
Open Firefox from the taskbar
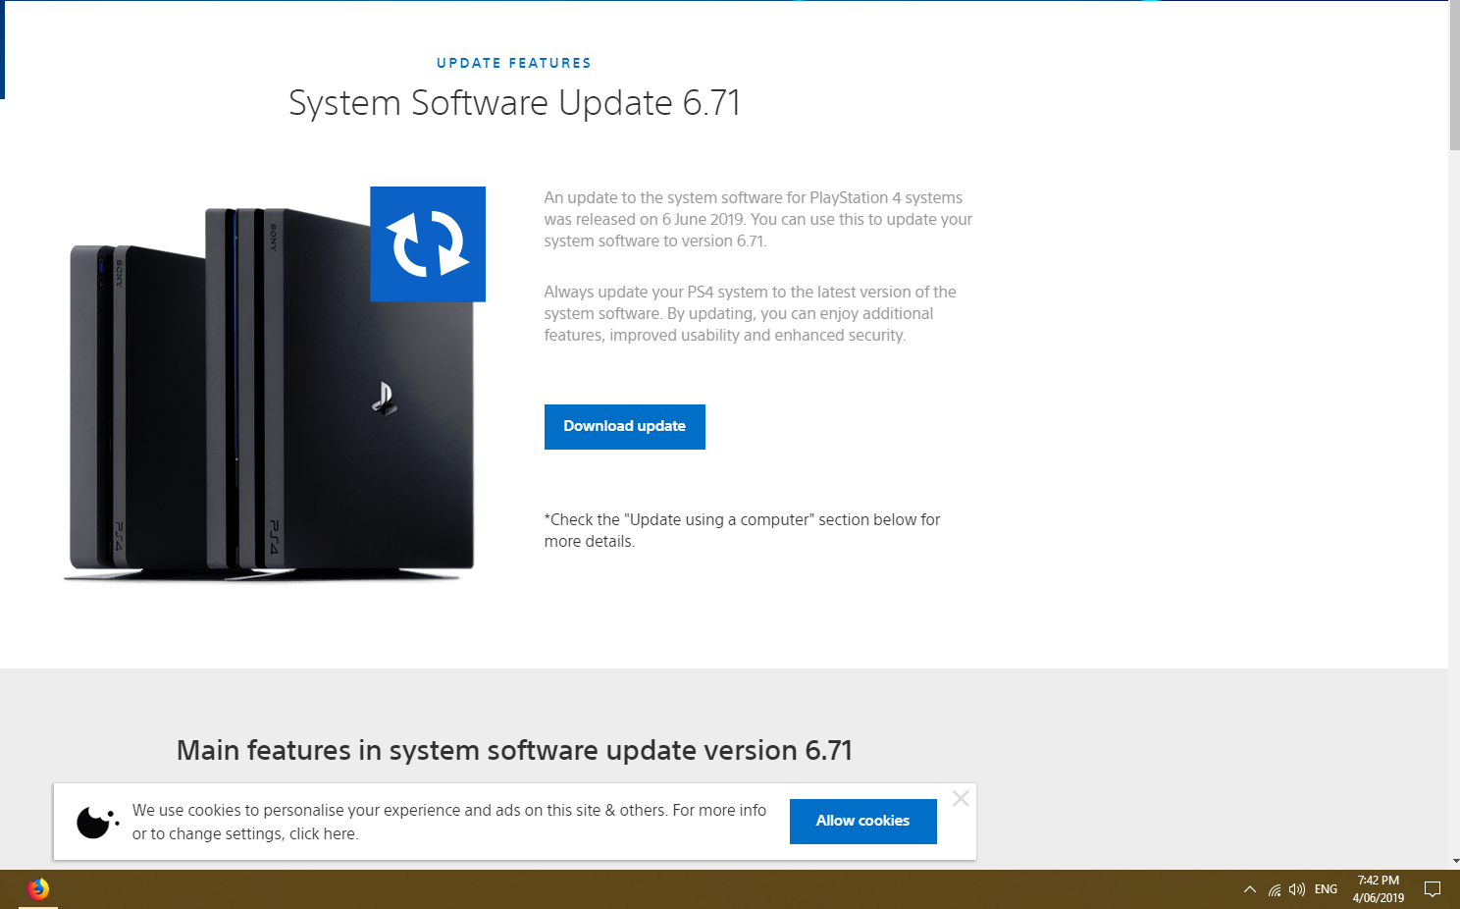click(x=38, y=889)
